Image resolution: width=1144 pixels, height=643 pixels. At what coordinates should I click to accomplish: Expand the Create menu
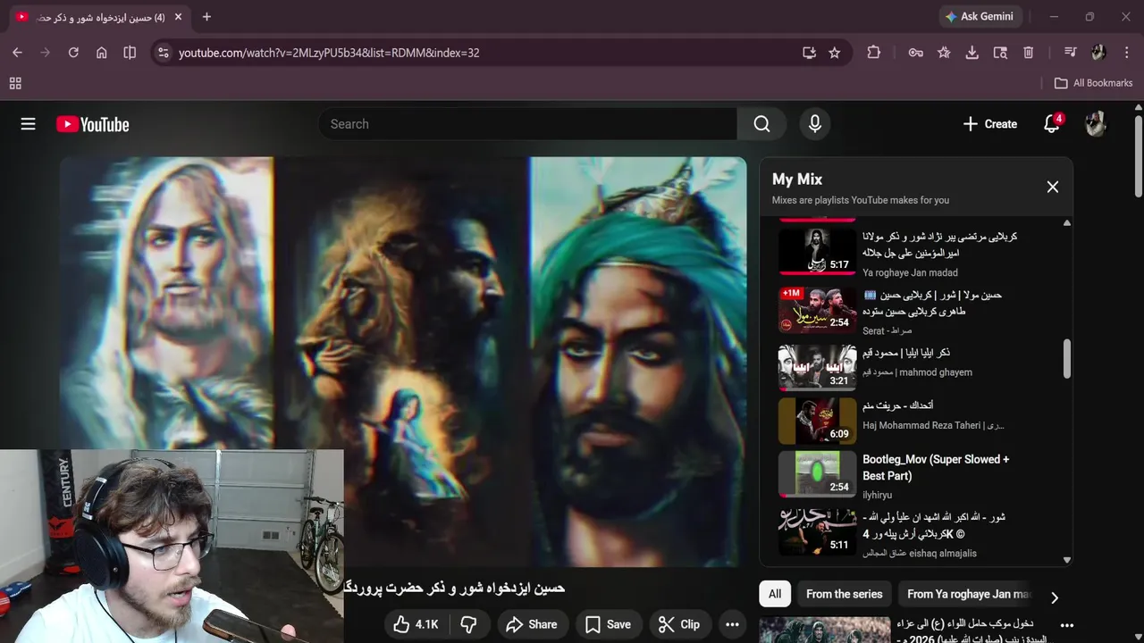[989, 124]
